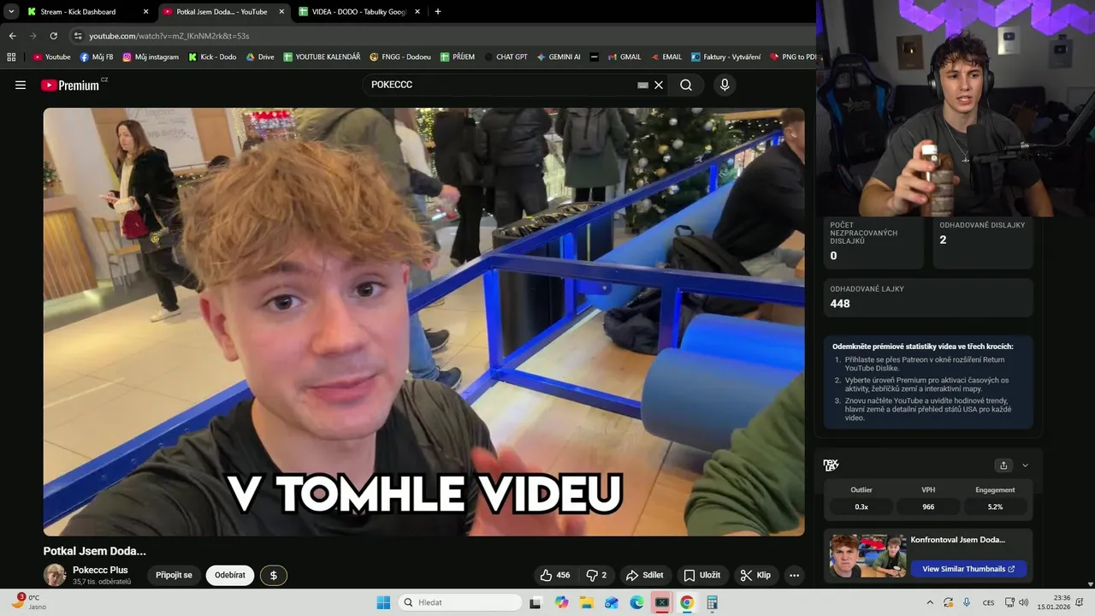Image resolution: width=1095 pixels, height=616 pixels.
Task: Open tab search dropdown in Chrome
Action: (x=11, y=12)
